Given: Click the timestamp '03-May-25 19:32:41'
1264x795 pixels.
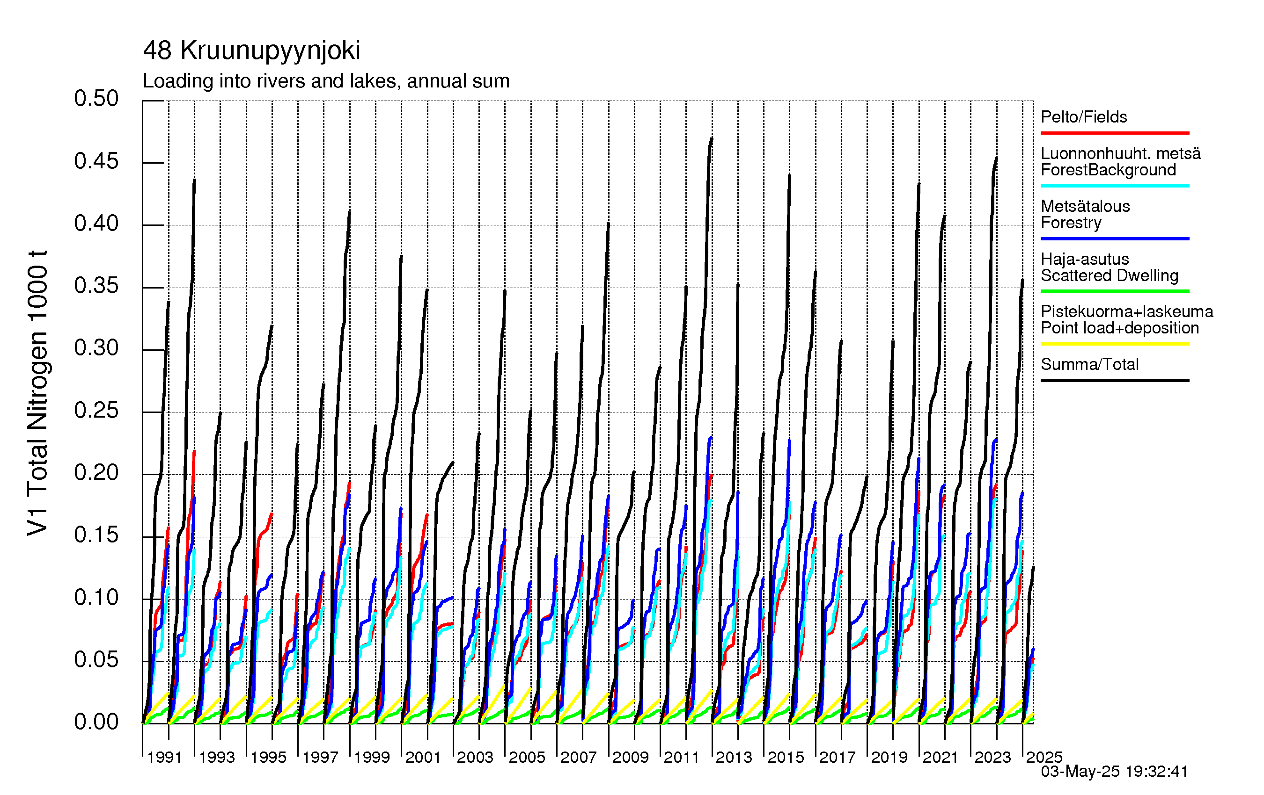Looking at the screenshot, I should (x=1114, y=772).
